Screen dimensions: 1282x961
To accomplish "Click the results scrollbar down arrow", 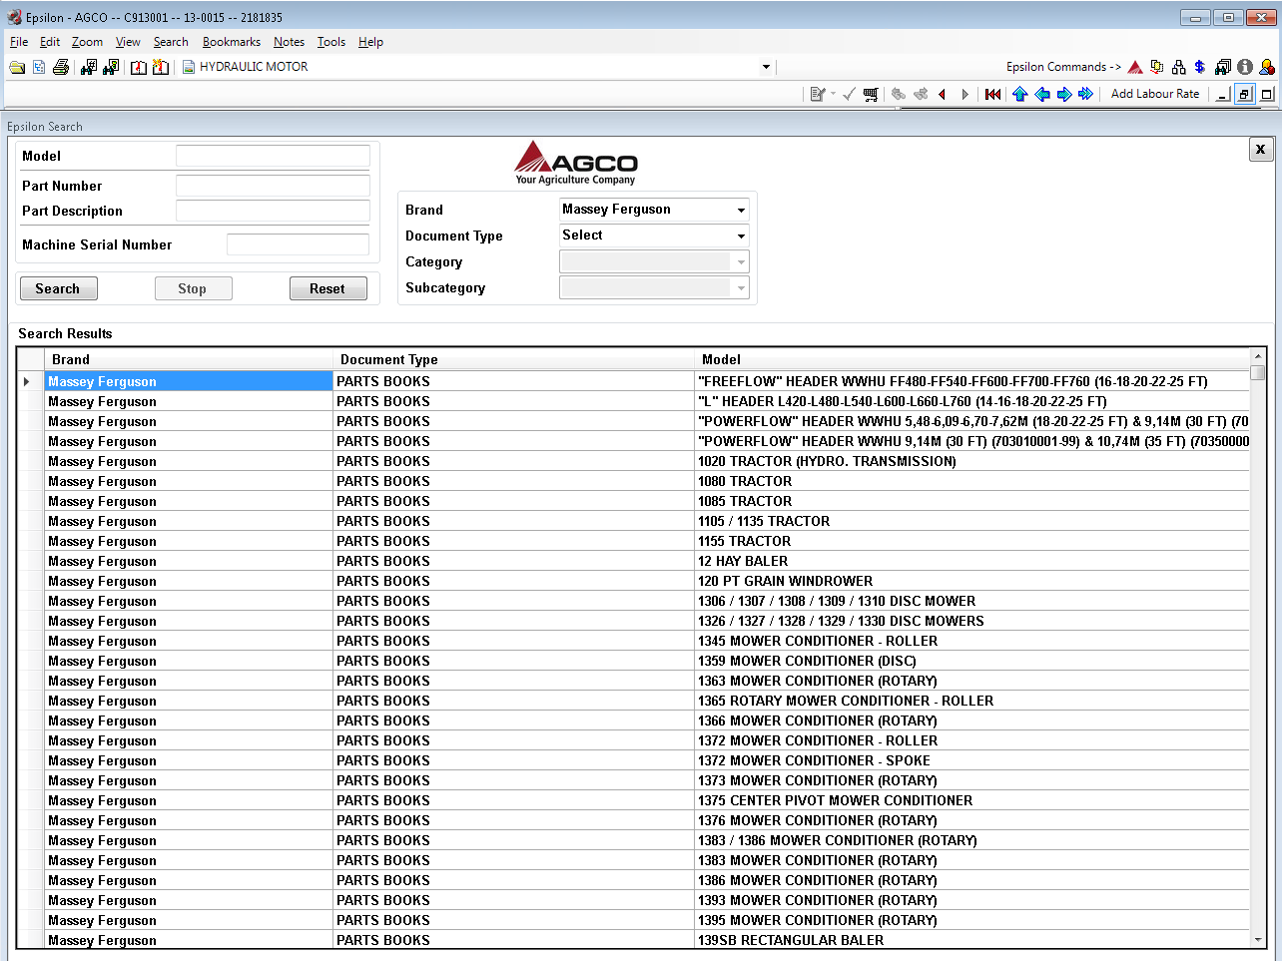I will click(1257, 939).
